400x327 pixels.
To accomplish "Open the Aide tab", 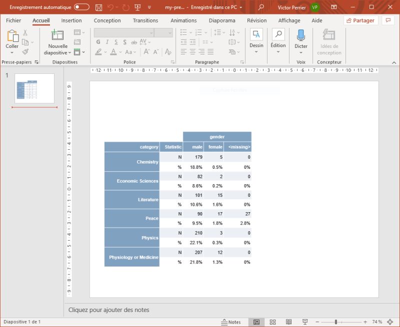I will (317, 20).
